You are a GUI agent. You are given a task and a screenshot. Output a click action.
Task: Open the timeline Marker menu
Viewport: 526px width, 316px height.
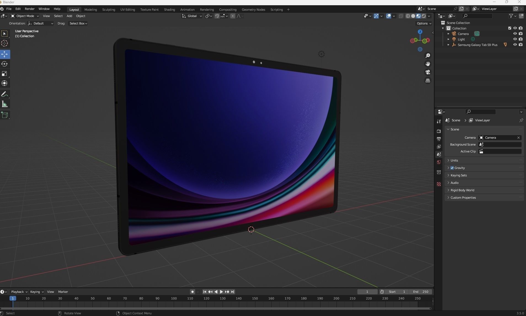[63, 292]
